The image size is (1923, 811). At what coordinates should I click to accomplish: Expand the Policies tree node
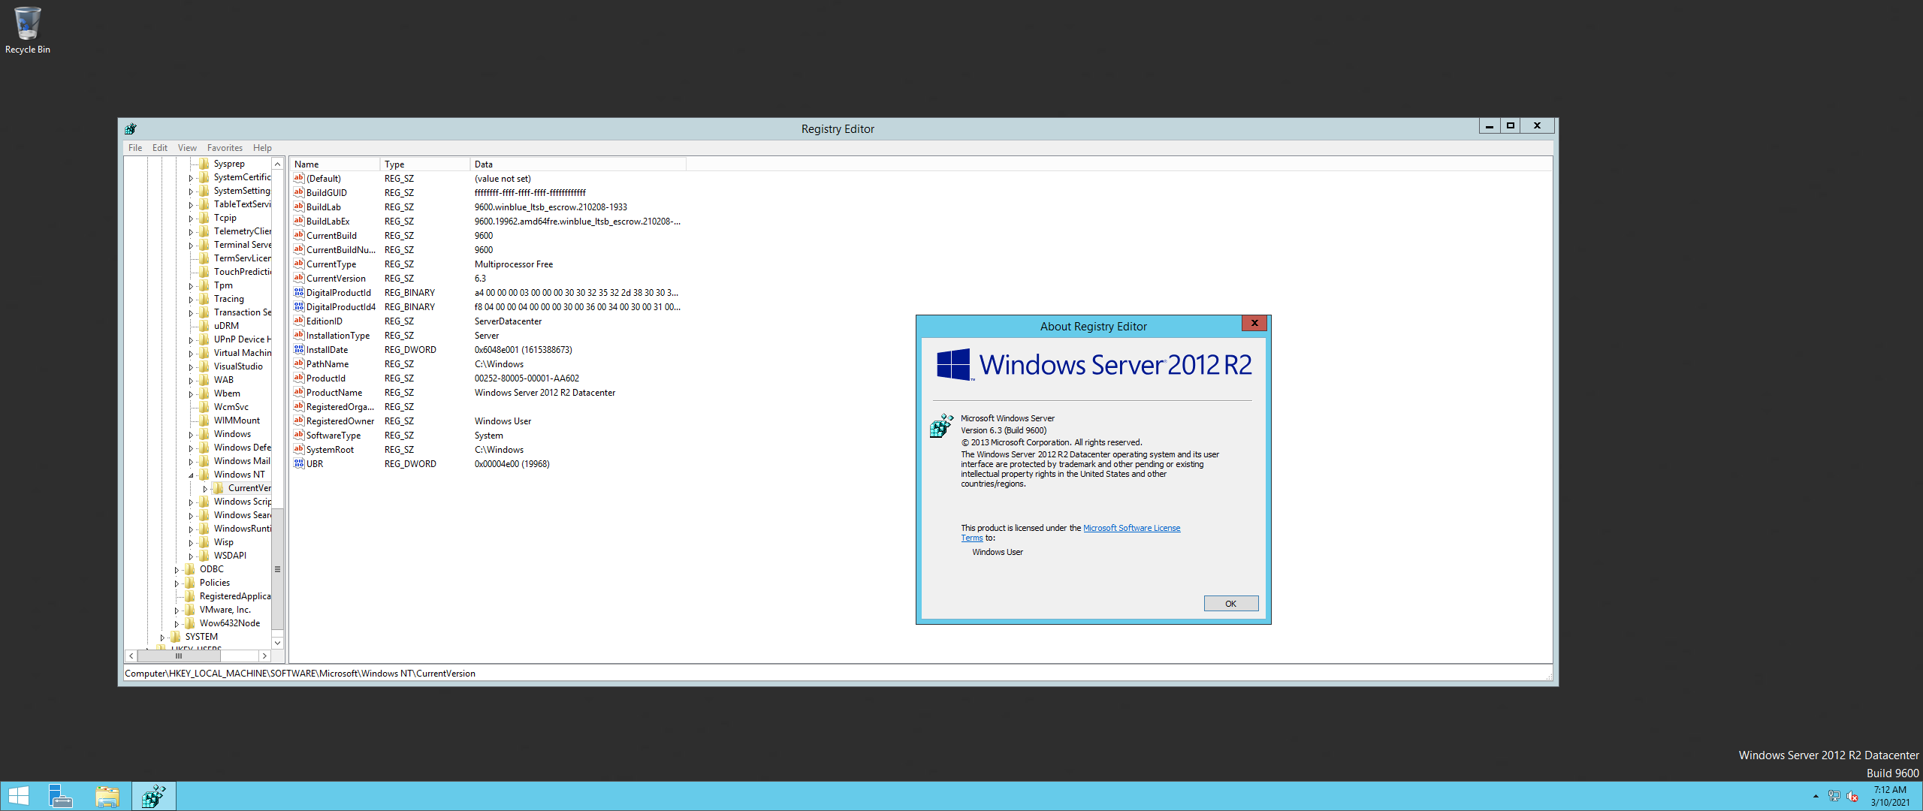(x=177, y=583)
